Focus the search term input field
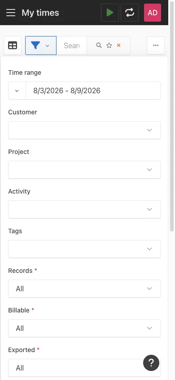175x380 pixels. (x=72, y=45)
